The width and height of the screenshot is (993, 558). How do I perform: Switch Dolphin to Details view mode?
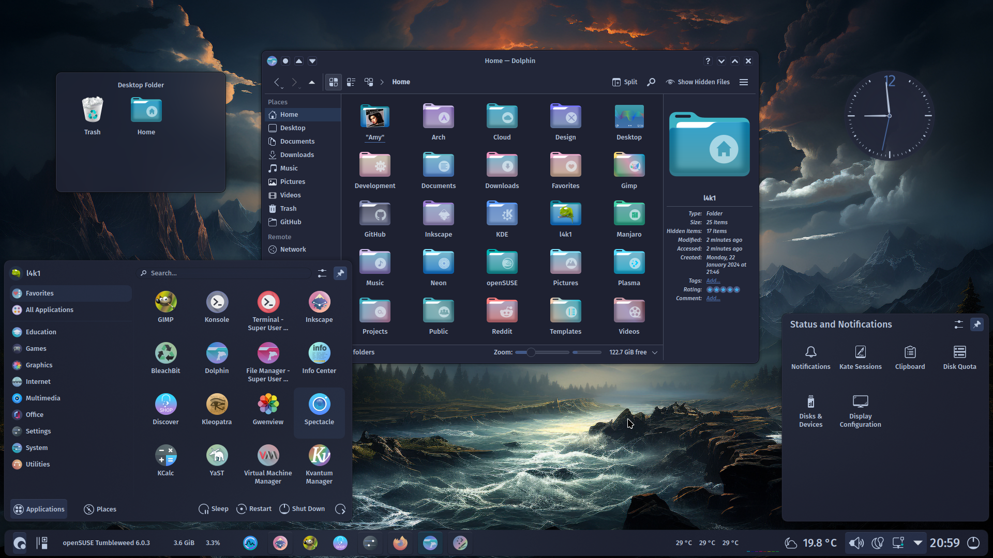[369, 82]
